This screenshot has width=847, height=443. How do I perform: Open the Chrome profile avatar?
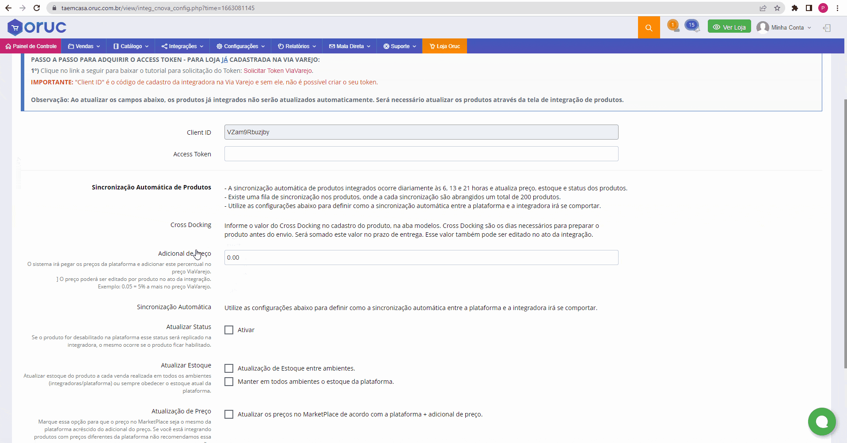(823, 8)
